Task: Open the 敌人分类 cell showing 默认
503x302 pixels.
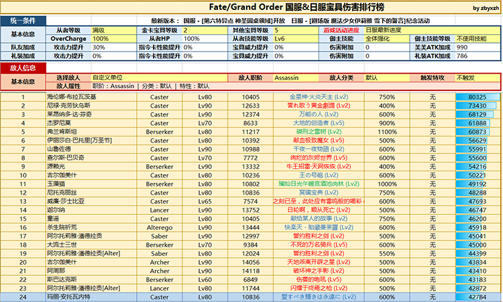Action: pos(387,78)
